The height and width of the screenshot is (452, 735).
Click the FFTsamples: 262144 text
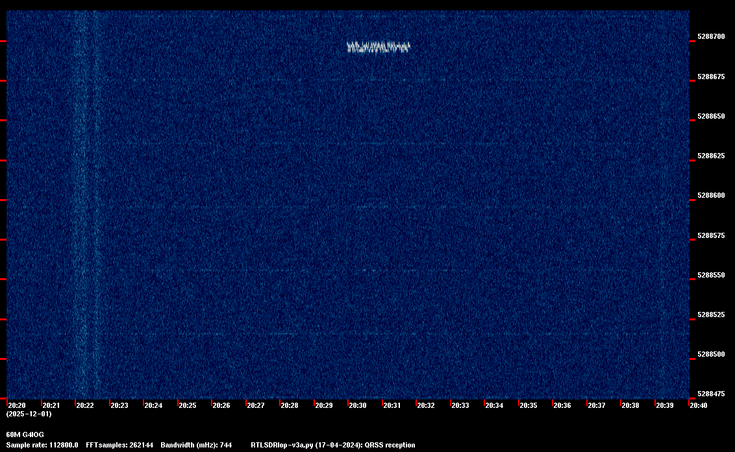tap(119, 445)
